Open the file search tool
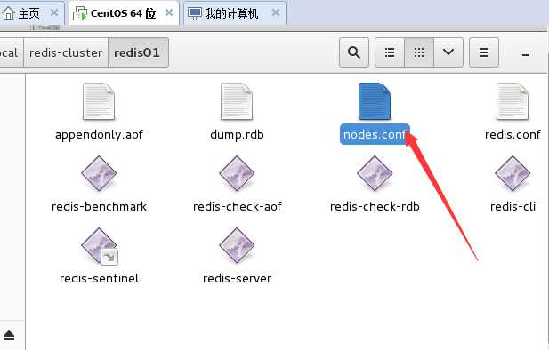549x350 pixels. (x=354, y=52)
